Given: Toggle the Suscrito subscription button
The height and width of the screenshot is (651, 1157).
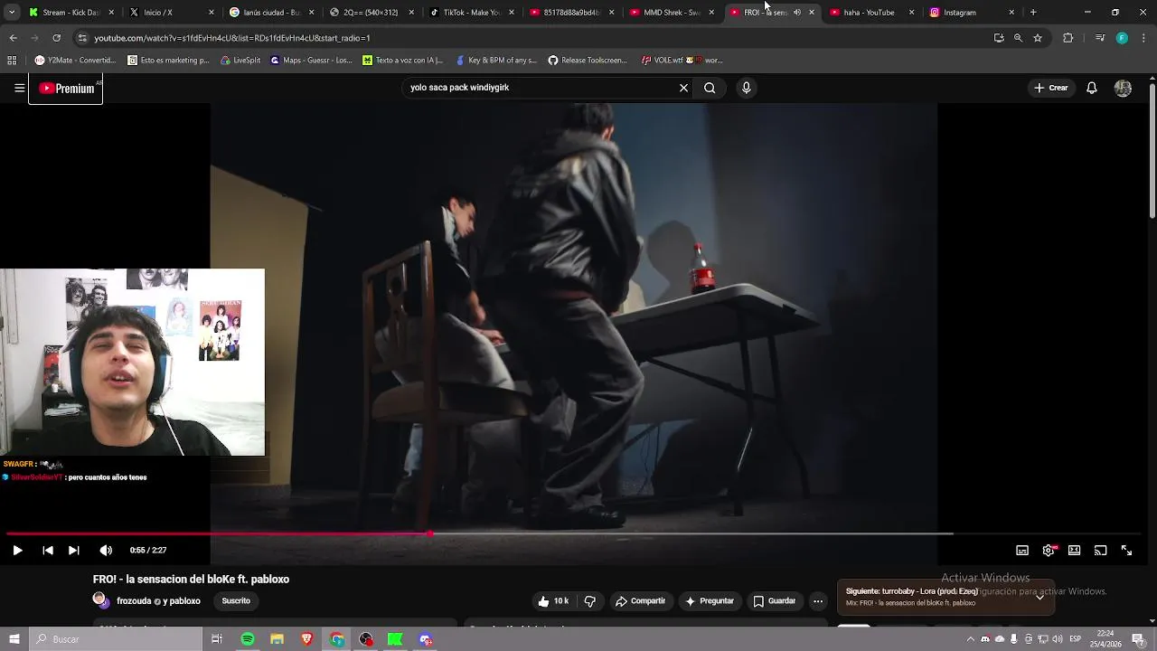Looking at the screenshot, I should 236,601.
